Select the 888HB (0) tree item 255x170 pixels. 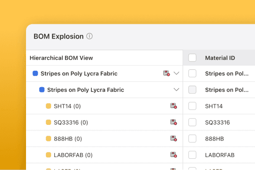point(68,139)
